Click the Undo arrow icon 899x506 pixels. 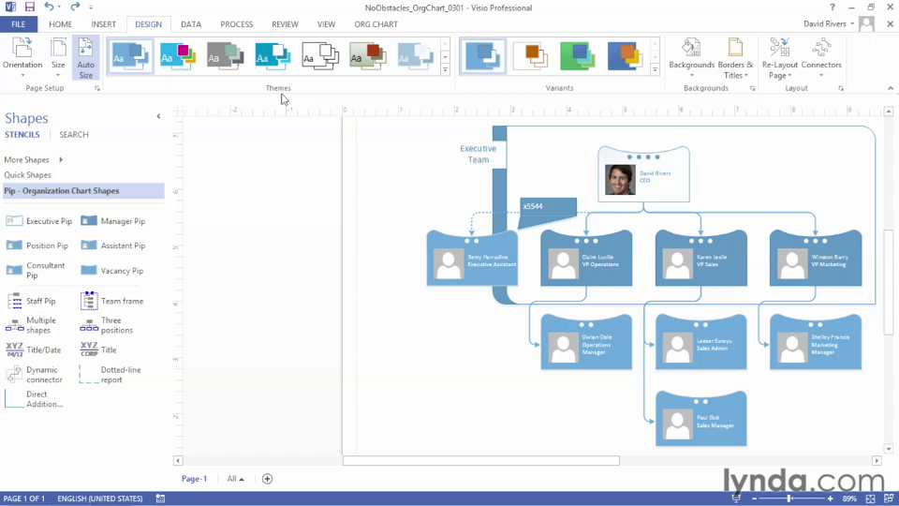pos(49,7)
